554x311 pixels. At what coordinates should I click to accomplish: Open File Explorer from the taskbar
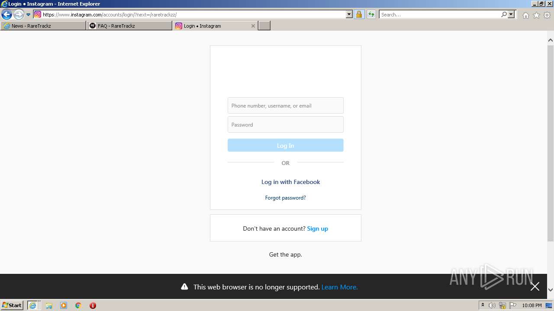(49, 305)
